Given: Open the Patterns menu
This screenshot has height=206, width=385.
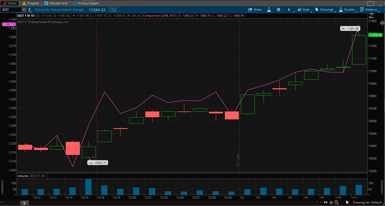Looking at the screenshot, I should [x=369, y=10].
